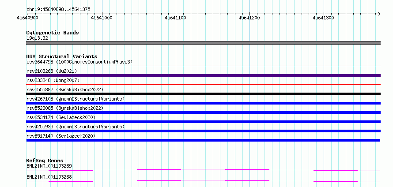Image resolution: width=393 pixels, height=187 pixels.
Task: Select the blue nsv6534174 variant bar
Action: tap(203, 122)
